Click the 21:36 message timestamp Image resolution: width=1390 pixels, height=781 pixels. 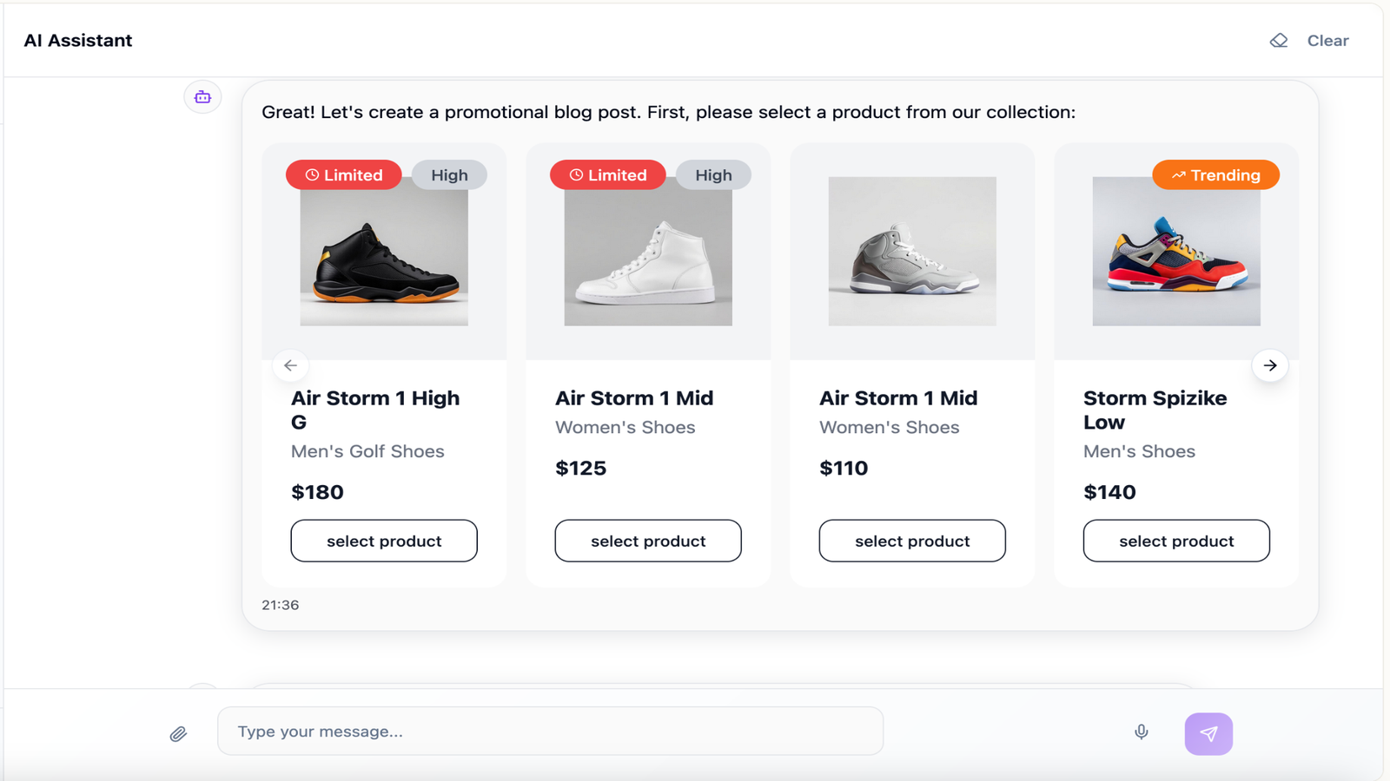[x=278, y=605]
